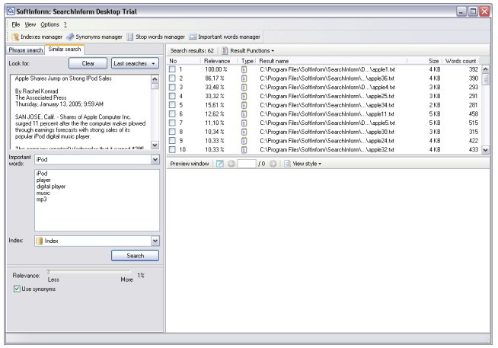Check the box for result 3
Screen dimensions: 498x348
click(x=172, y=87)
